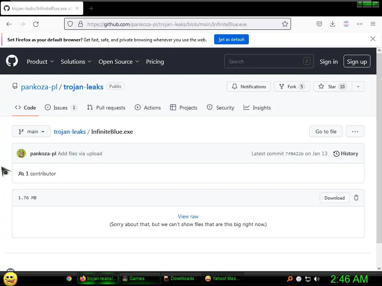Open the Pull requests tab
This screenshot has width=382, height=286.
[106, 108]
